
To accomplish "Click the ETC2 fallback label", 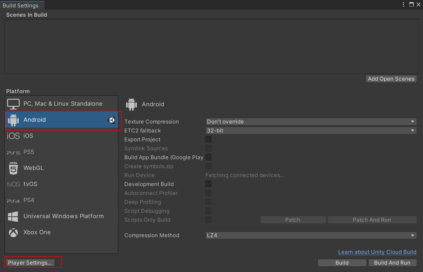I will pos(142,131).
